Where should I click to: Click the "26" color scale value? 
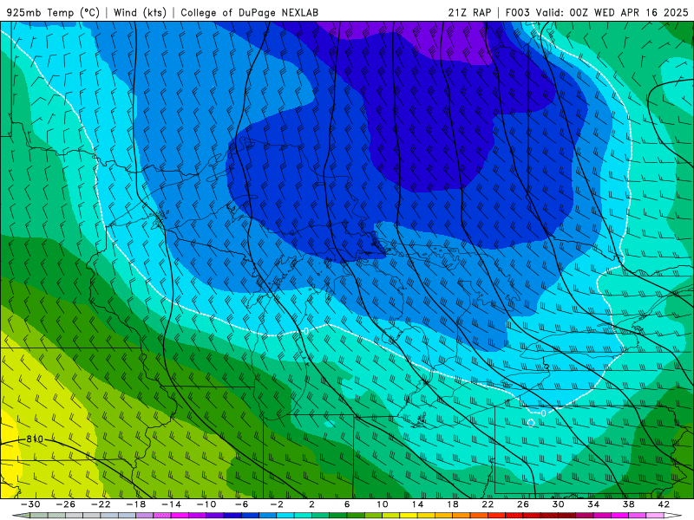[523, 504]
